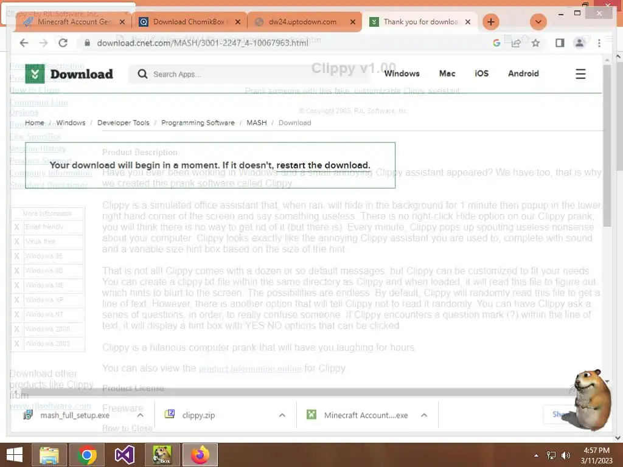
Task: Click the product information online link
Action: 250,368
